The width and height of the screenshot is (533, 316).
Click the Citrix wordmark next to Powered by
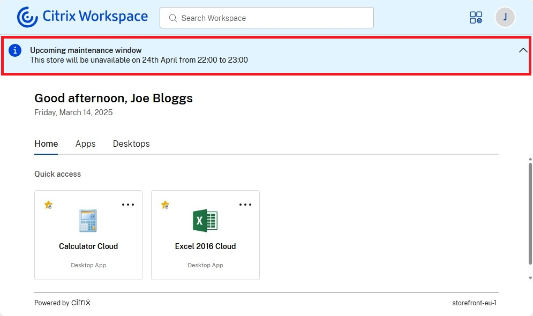(81, 302)
